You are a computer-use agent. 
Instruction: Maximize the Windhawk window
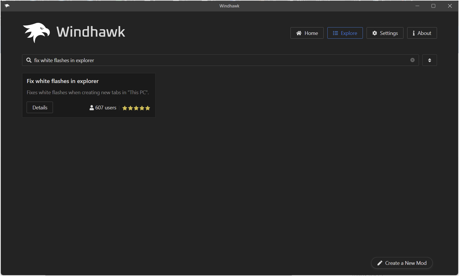pyautogui.click(x=434, y=6)
